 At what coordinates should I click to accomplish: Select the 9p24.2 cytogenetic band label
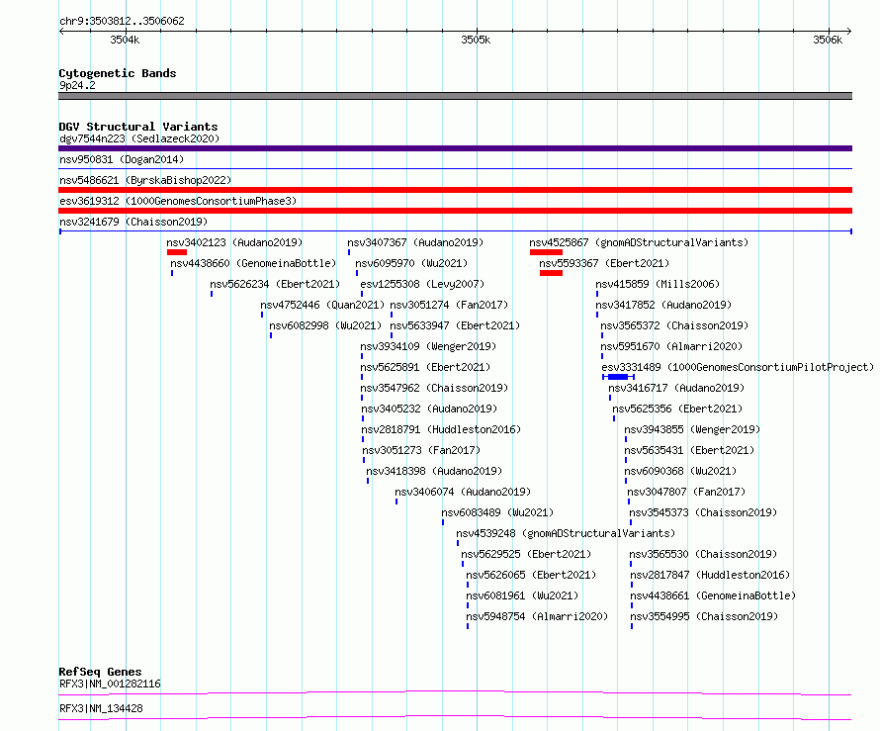(77, 85)
